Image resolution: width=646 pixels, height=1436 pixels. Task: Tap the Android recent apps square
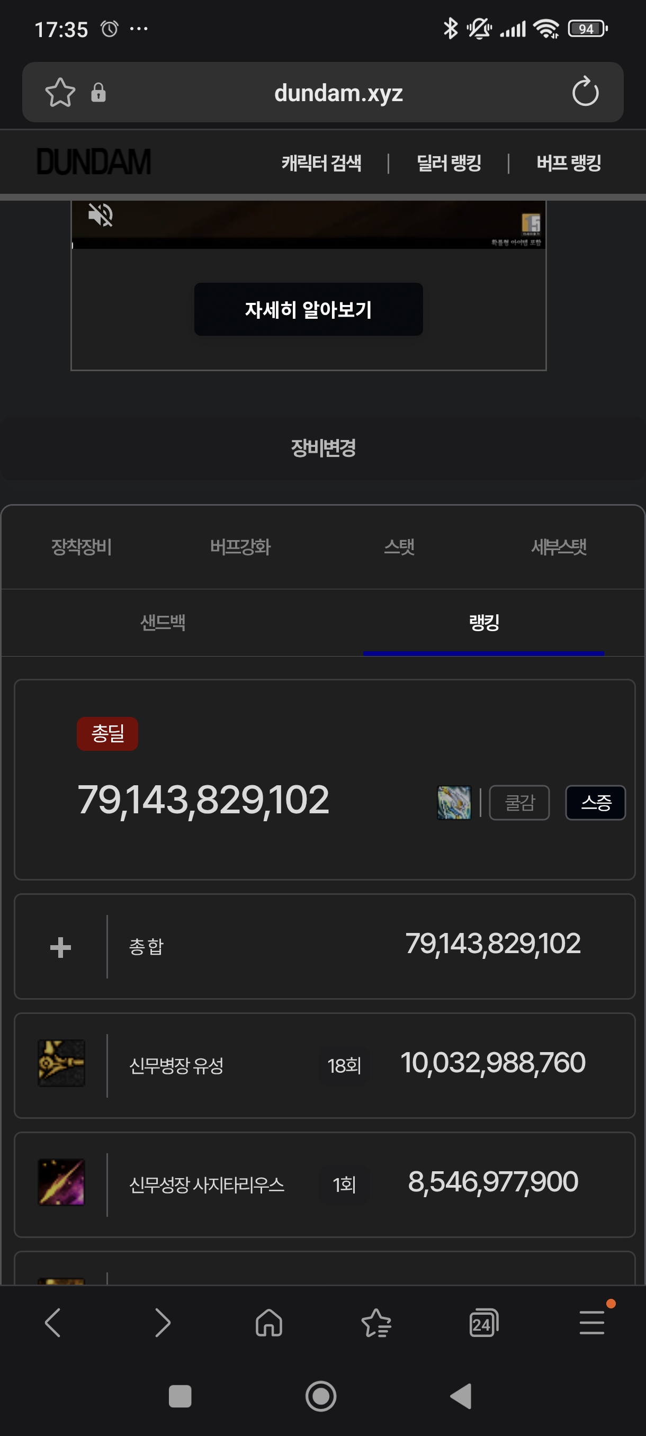point(180,1396)
